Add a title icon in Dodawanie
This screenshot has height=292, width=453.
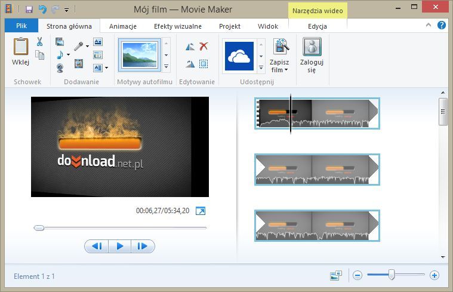98,42
